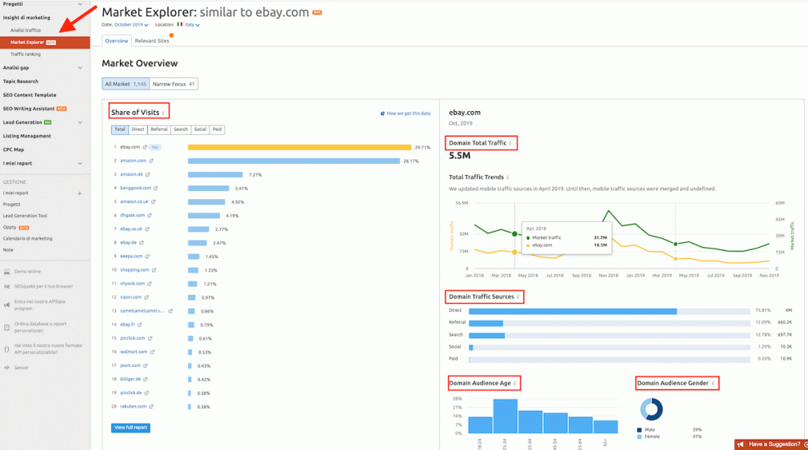The height and width of the screenshot is (450, 808).
Task: Click the plus icon next to I miei report
Action: pyautogui.click(x=79, y=193)
